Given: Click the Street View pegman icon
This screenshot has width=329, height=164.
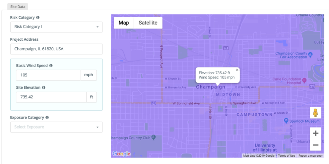Looking at the screenshot, I should coord(315,113).
